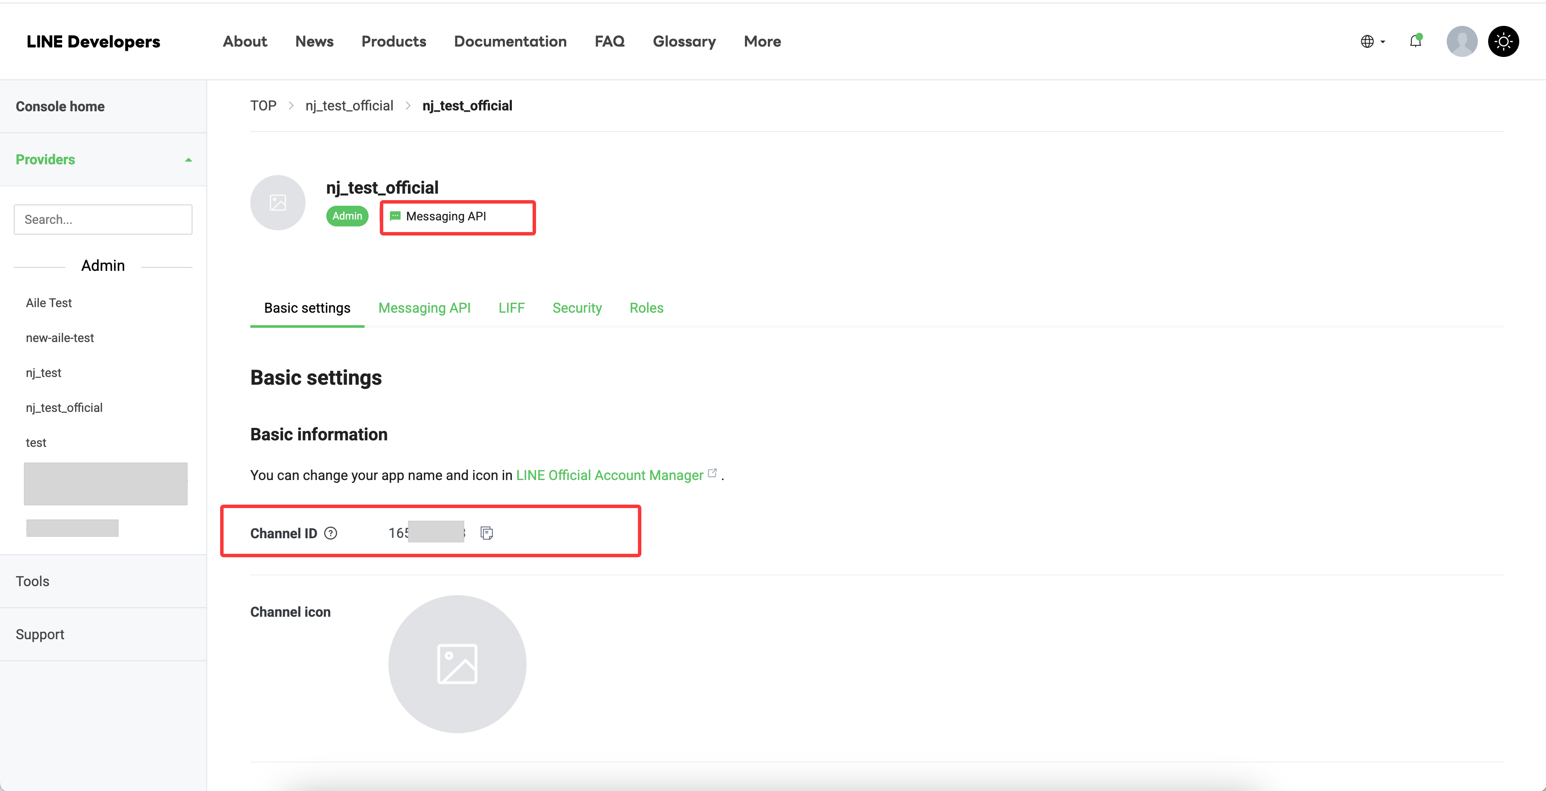Open the More menu

762,41
